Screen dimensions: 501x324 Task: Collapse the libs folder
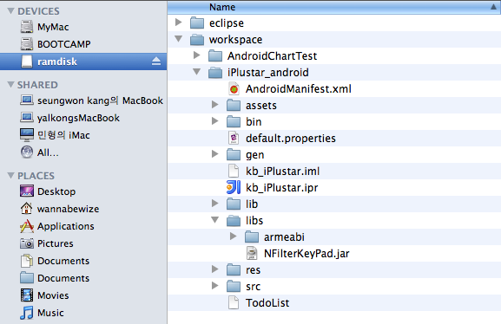[x=215, y=220]
